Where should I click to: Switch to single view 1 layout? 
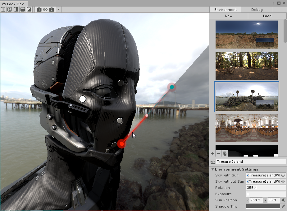coord(3,10)
